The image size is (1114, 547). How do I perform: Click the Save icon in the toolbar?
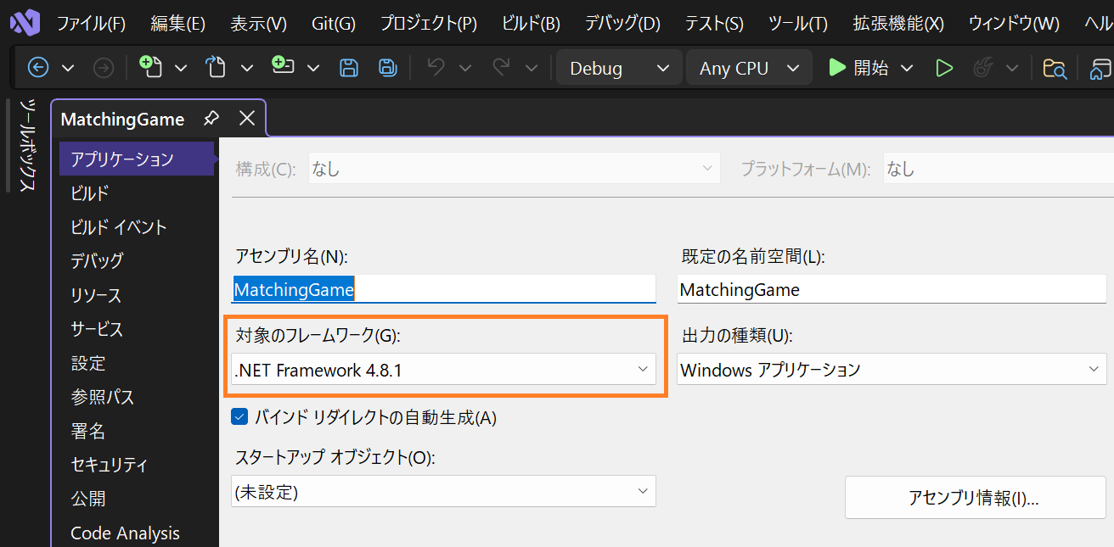point(349,68)
